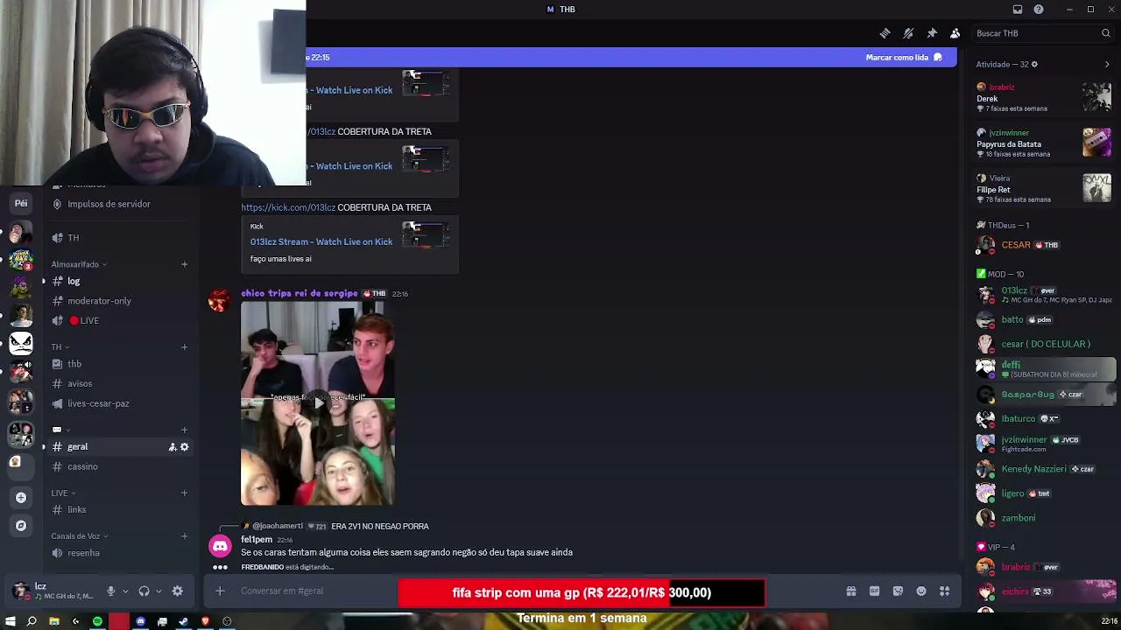Open user settings gear icon
This screenshot has height=630, width=1121.
click(178, 591)
